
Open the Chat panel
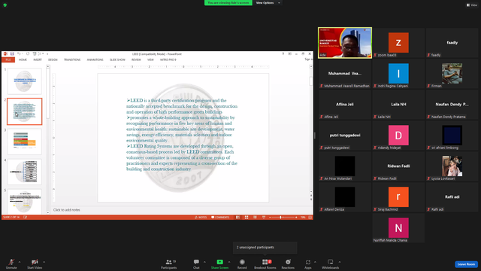coord(196,263)
